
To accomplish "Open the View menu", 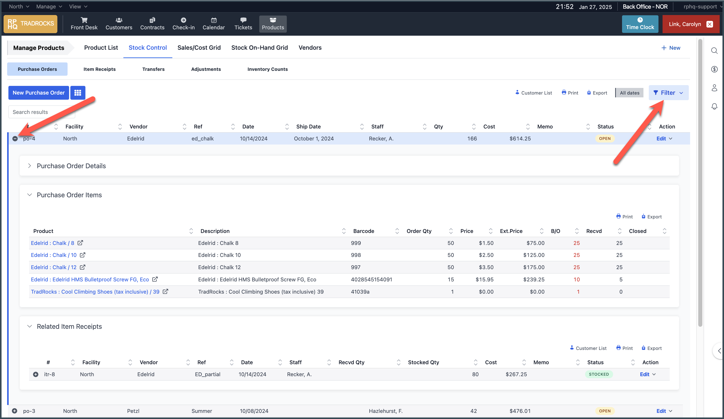I will (78, 6).
